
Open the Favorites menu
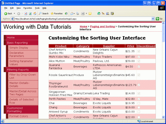pyautogui.click(x=28, y=8)
